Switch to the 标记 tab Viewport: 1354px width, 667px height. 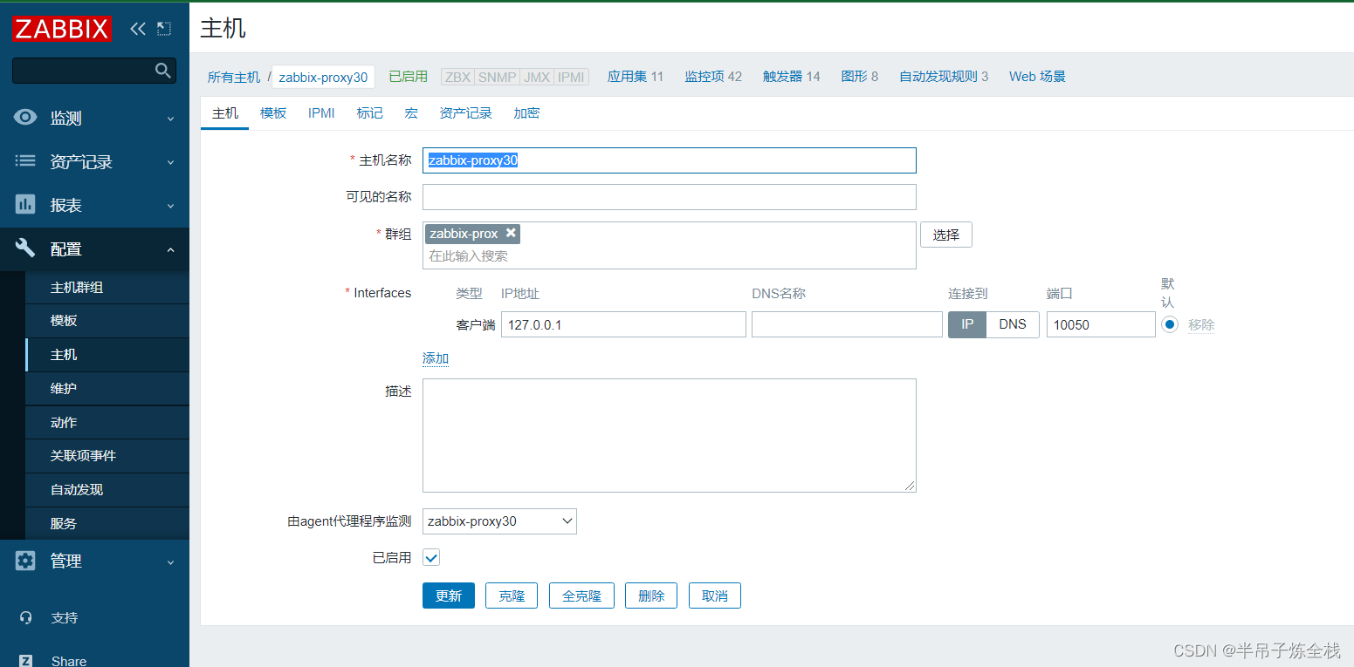369,112
